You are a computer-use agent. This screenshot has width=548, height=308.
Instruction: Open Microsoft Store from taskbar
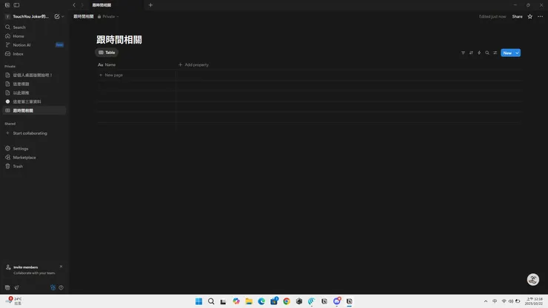274,301
